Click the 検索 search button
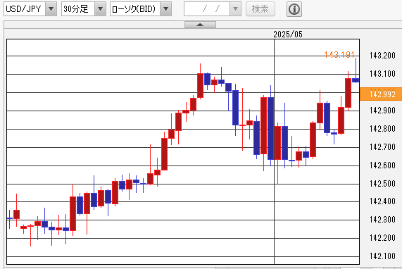Screen dimensions: 402x269 tap(260, 9)
